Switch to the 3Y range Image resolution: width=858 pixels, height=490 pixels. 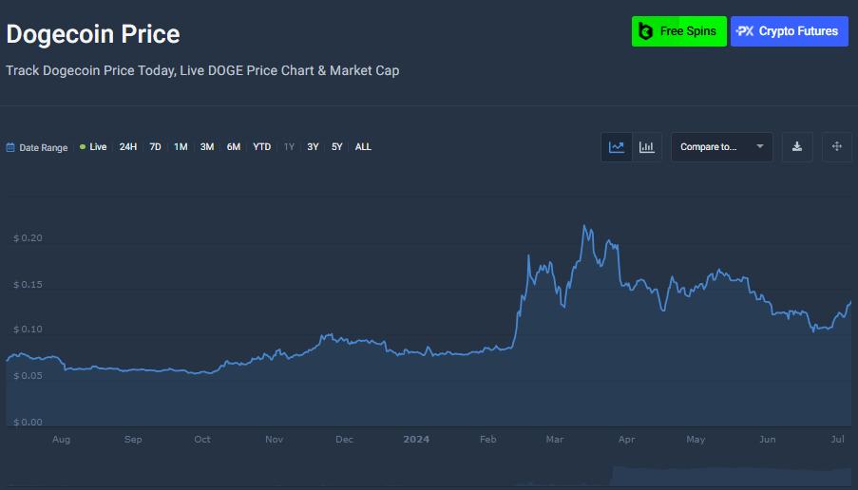313,147
